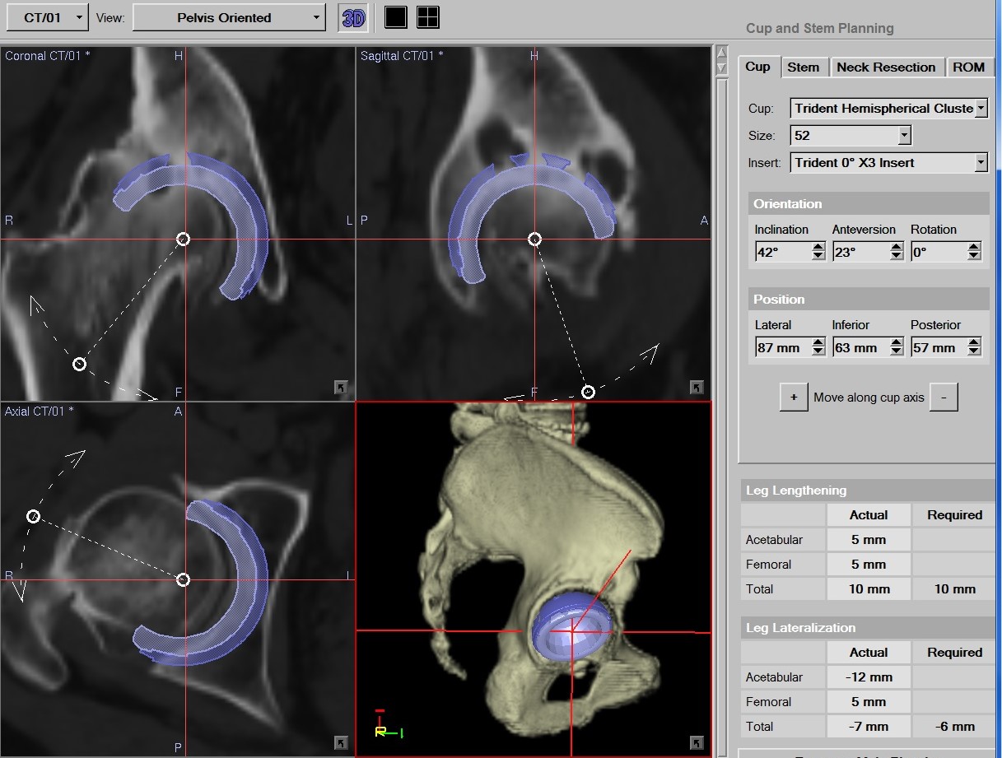Select the ROM tab
Image resolution: width=1002 pixels, height=758 pixels.
pyautogui.click(x=968, y=67)
